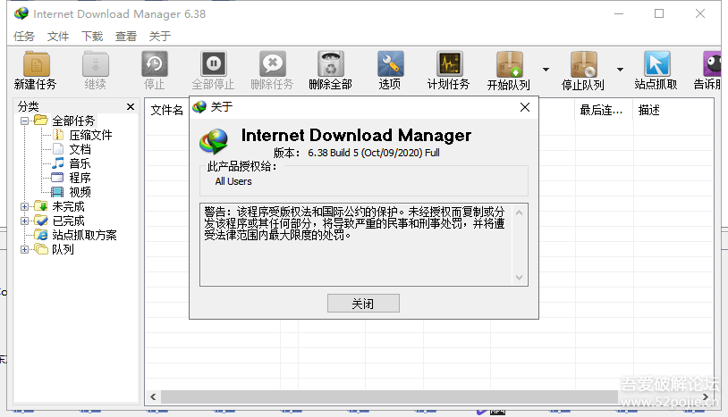Screen dimensions: 728x417
Task: Click the 删除任务 (Delete Task) toolbar icon
Action: click(x=272, y=64)
